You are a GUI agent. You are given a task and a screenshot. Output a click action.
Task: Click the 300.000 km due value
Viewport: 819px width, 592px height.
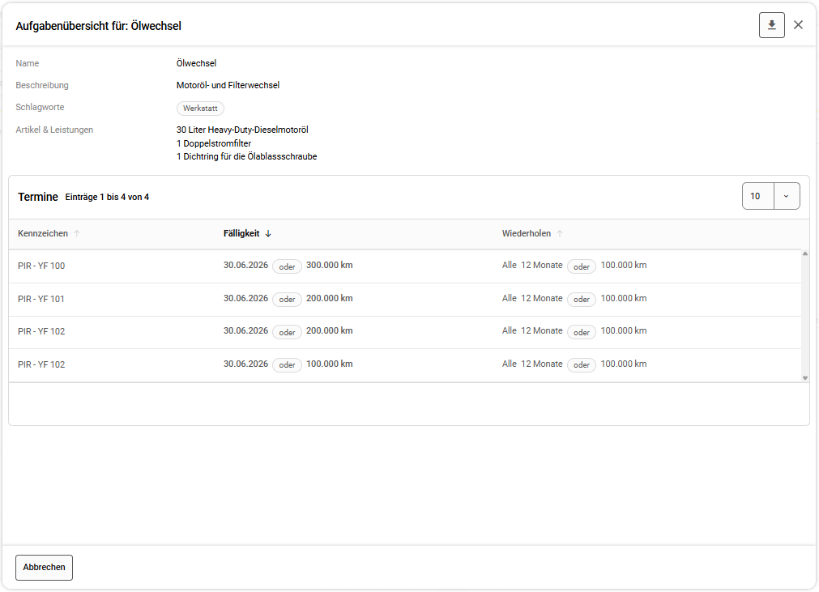329,266
